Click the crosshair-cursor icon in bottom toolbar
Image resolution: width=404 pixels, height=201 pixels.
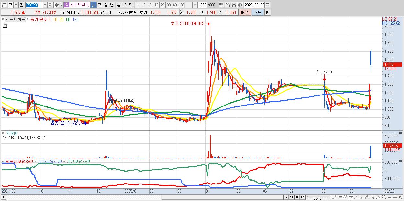coord(351,197)
